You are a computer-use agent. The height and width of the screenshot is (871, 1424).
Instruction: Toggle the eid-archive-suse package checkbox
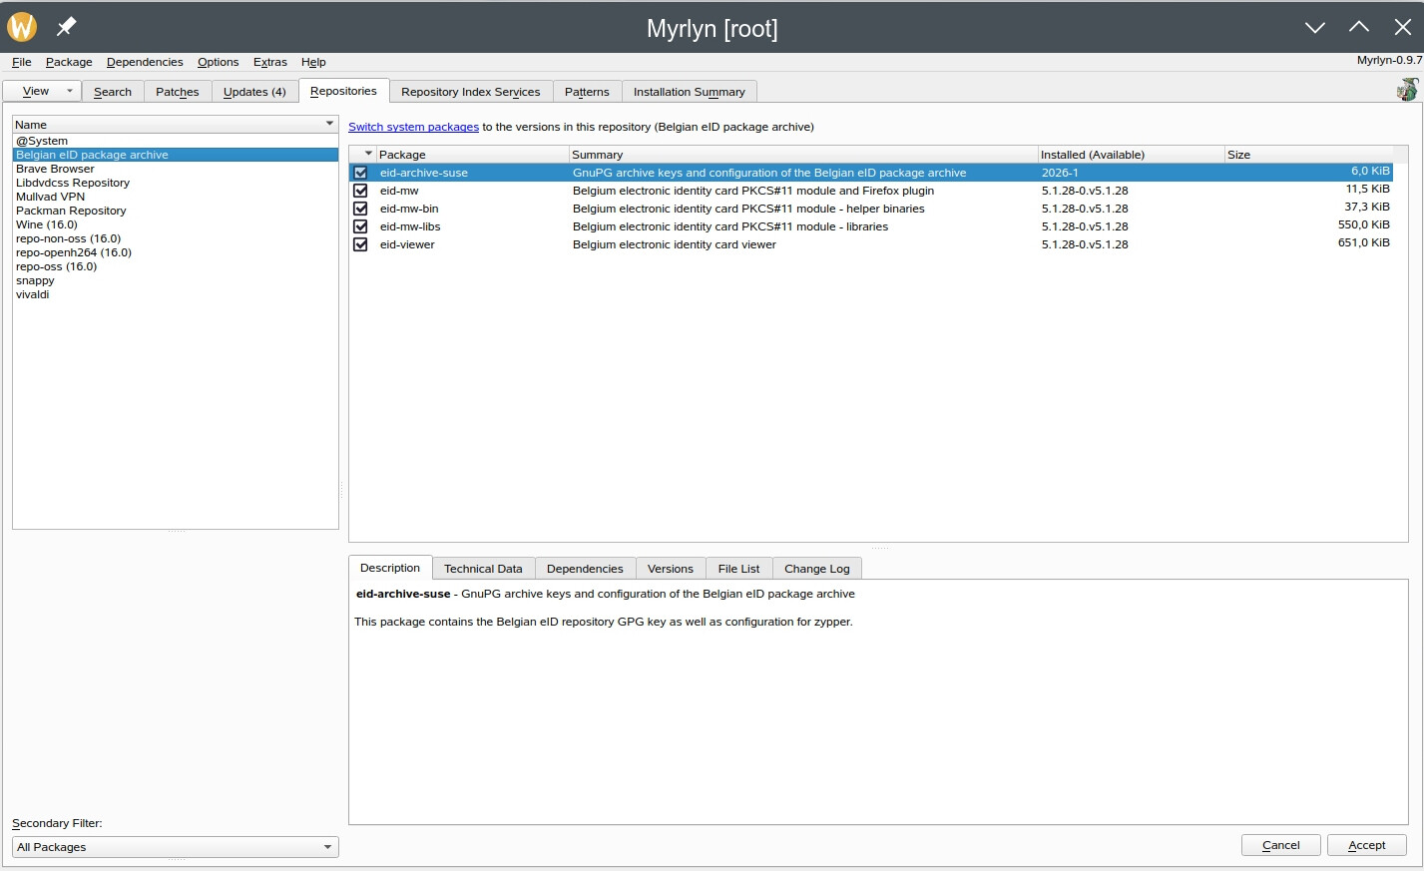click(360, 173)
